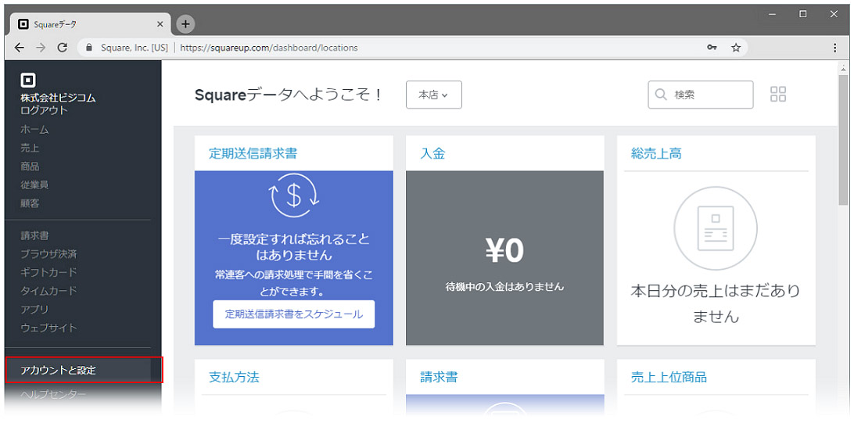Viewport: 854px width, 423px height.
Task: Click the magnifier icon in search box
Action: [661, 95]
